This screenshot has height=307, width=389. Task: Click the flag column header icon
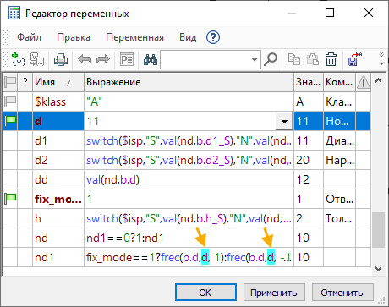10,82
